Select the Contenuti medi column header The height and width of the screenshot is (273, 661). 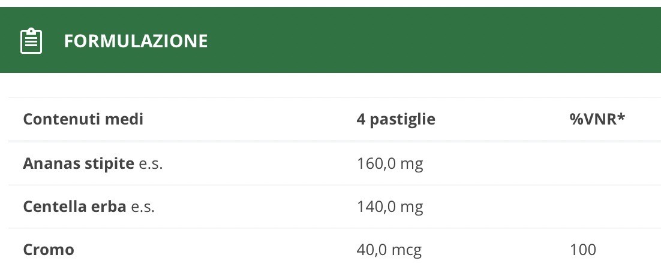click(83, 120)
